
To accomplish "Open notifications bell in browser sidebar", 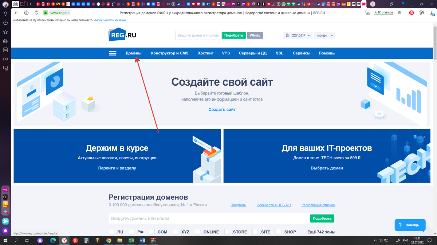I will (x=5, y=14).
